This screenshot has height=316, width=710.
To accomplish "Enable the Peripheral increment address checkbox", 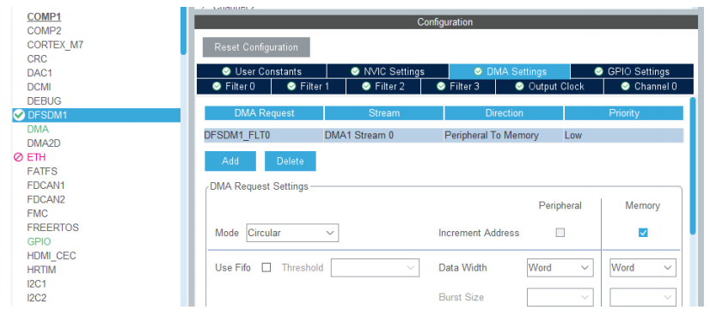I will pos(560,233).
